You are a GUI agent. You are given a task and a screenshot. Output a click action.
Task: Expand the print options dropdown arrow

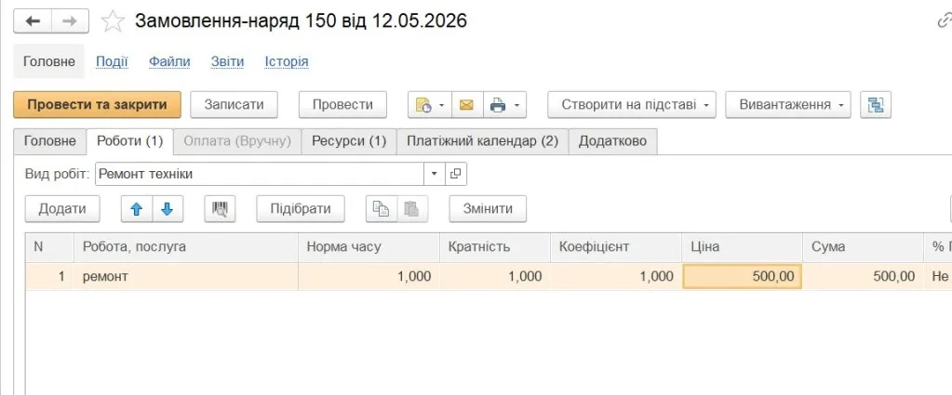click(517, 105)
